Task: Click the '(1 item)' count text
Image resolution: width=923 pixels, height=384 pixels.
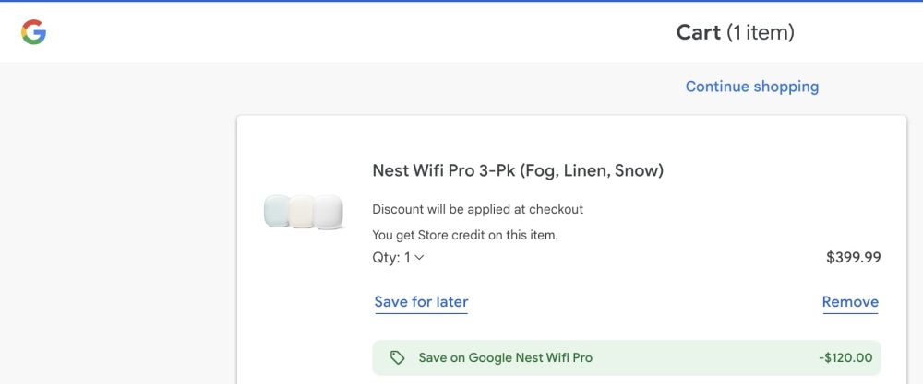Action: (x=760, y=32)
